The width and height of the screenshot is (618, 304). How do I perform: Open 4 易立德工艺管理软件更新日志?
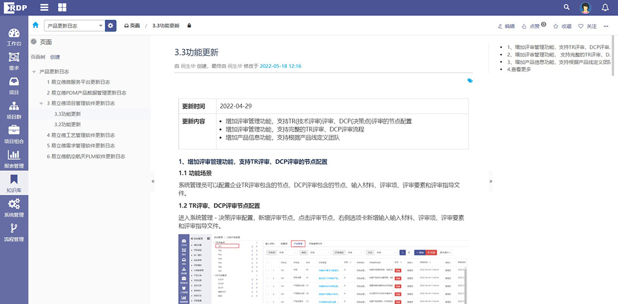81,135
